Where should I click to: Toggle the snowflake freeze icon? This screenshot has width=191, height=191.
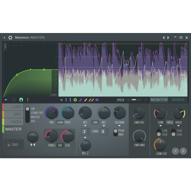pos(14,100)
